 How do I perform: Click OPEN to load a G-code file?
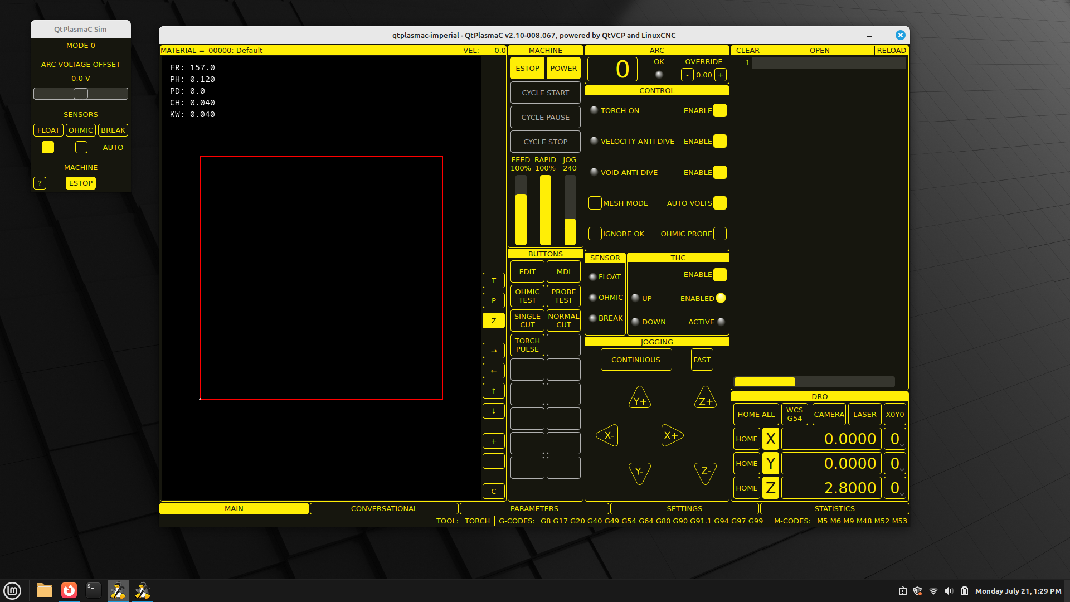[820, 50]
